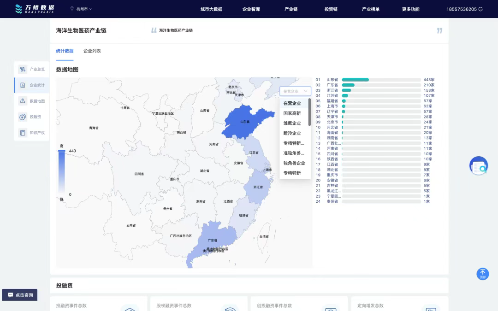Screen dimensions: 498x311
Task: Click the 江苏省 region on the map
Action: [x=254, y=153]
